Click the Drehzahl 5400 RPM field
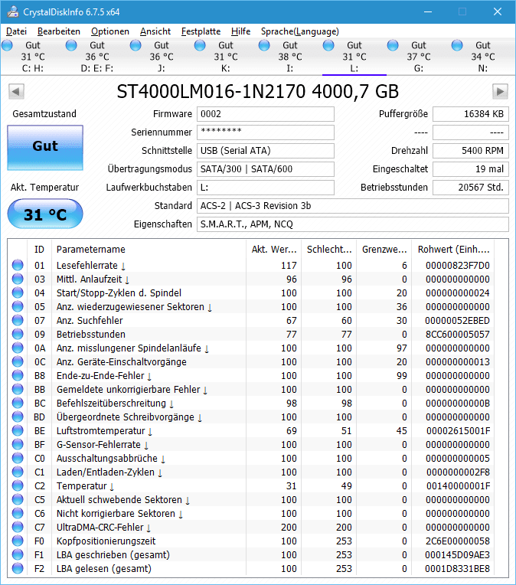Screen dimensions: 516x585 pos(471,151)
